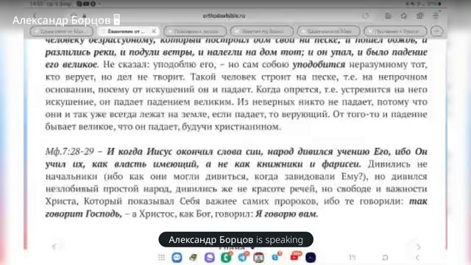Bookmark the page with the star icon
Image resolution: width=471 pixels, height=265 pixels.
(404, 15)
